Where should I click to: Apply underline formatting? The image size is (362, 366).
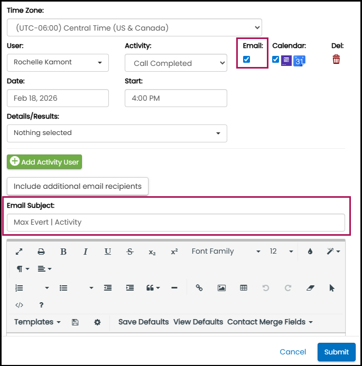(108, 252)
